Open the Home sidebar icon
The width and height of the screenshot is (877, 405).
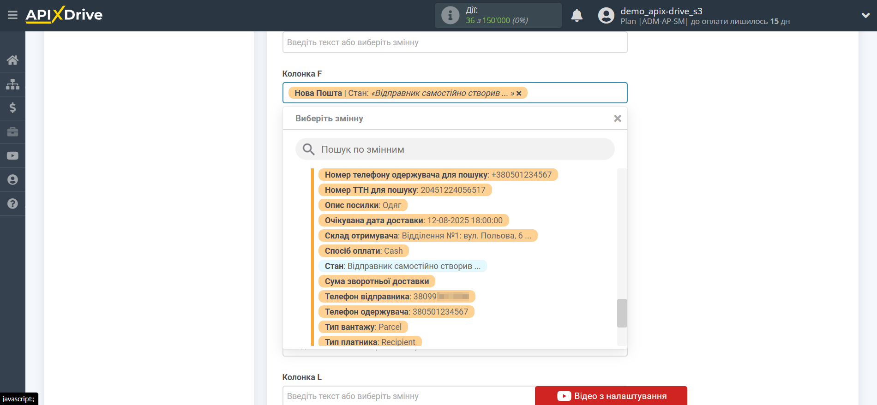(12, 60)
